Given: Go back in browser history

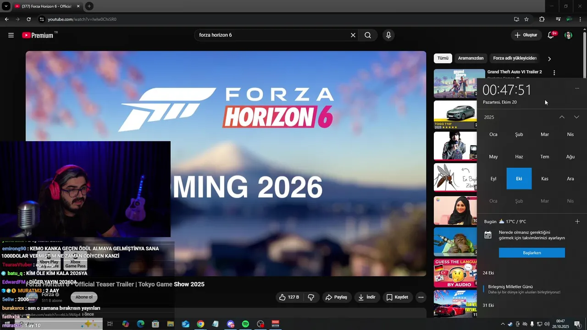Looking at the screenshot, I should point(6,19).
